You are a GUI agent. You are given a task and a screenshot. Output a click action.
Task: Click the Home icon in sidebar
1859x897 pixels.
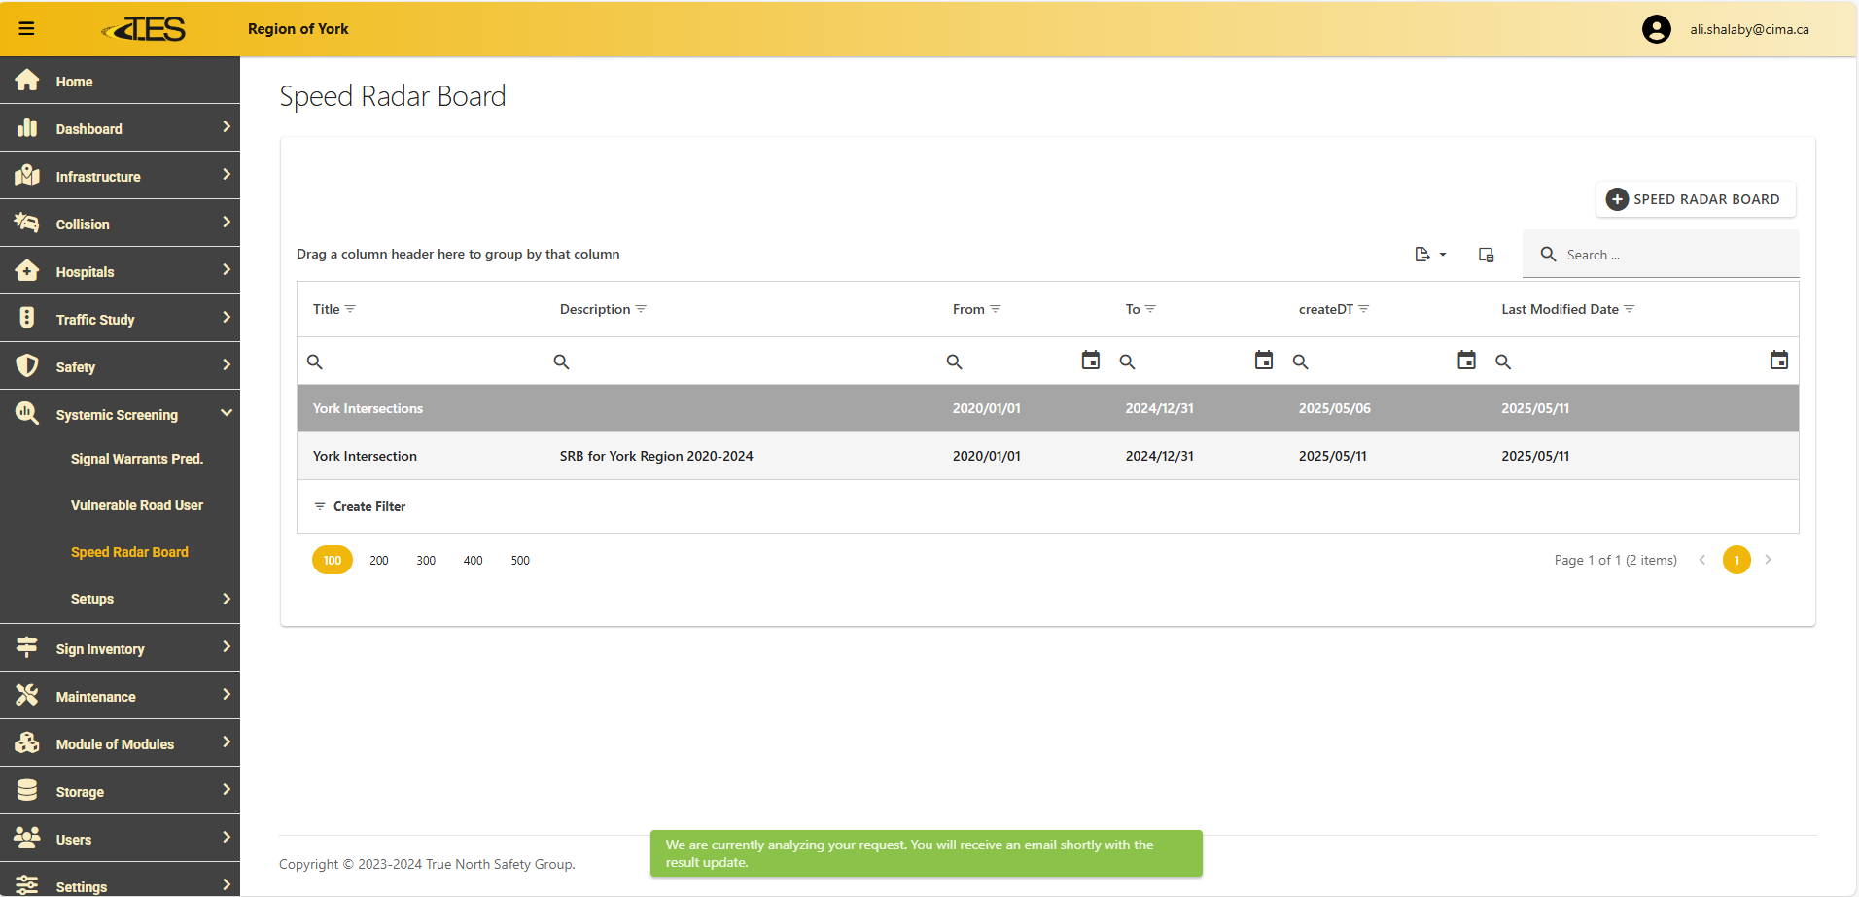pos(27,81)
